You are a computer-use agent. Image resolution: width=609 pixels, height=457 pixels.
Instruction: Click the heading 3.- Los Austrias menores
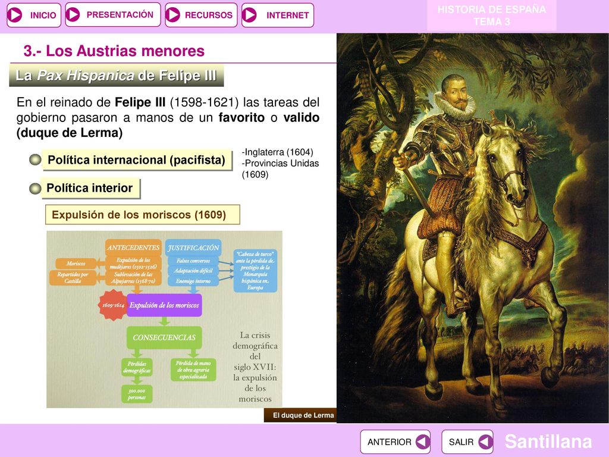[x=114, y=51]
